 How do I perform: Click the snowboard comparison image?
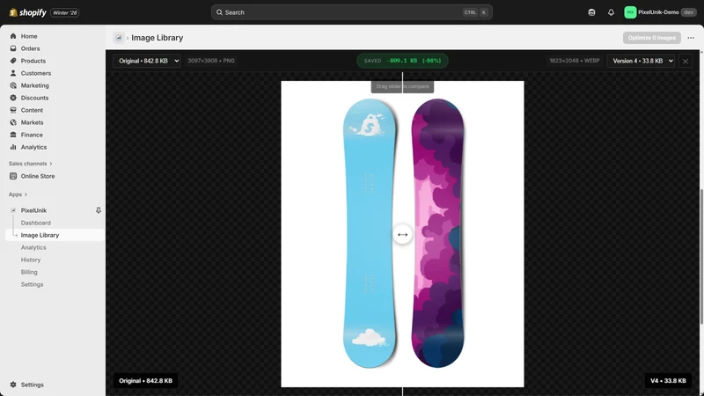coord(402,234)
